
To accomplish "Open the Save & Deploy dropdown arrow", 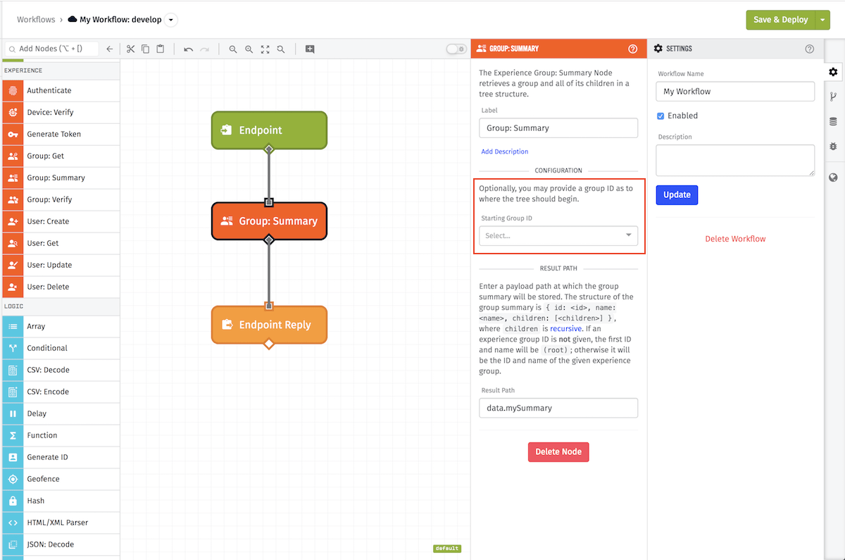I will (823, 20).
